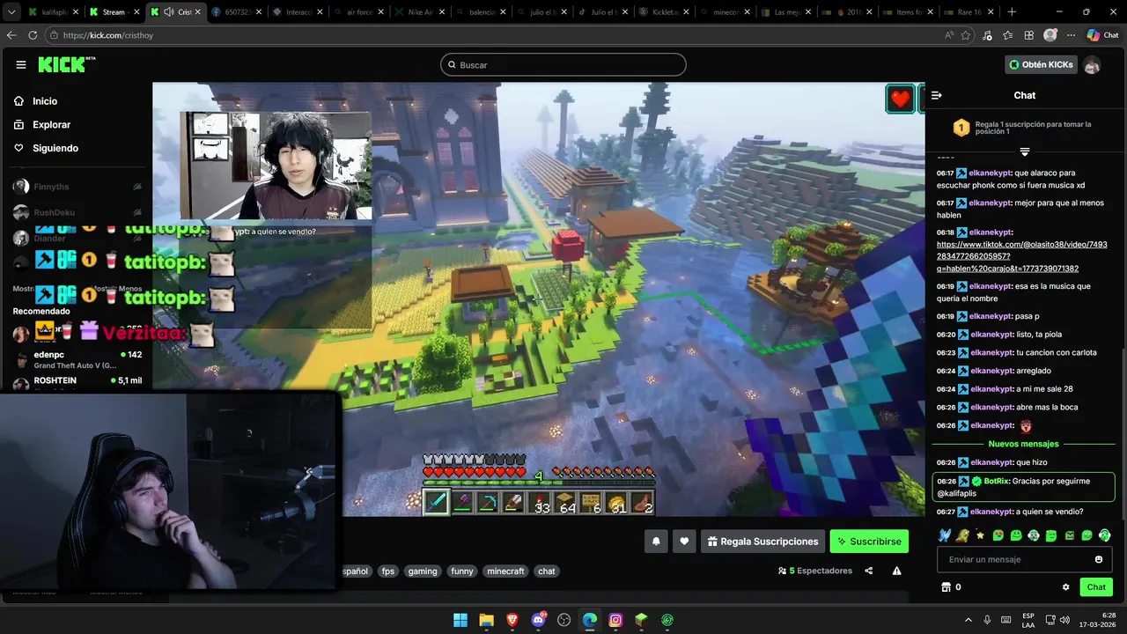1127x634 pixels.
Task: Click BotRix username in chat
Action: tap(997, 481)
